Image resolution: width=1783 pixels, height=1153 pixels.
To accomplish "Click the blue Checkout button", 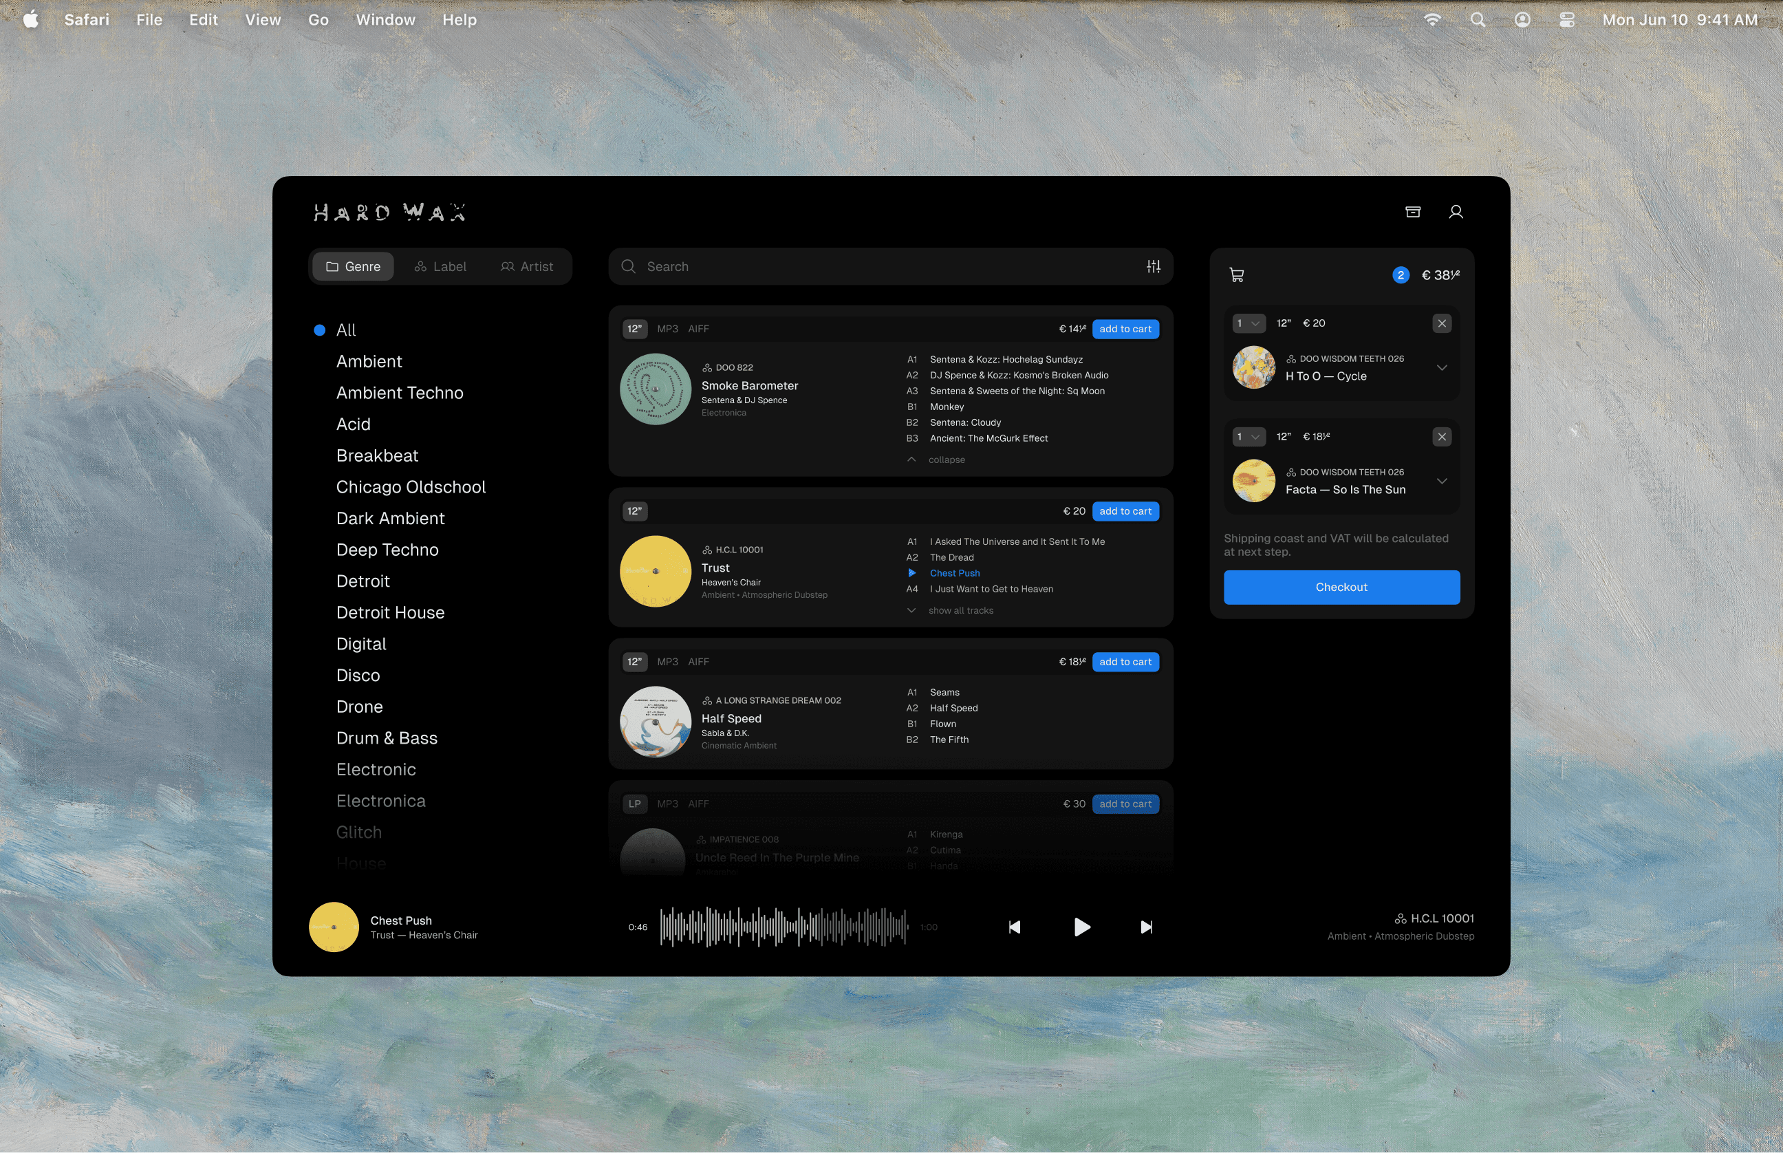I will 1341,587.
